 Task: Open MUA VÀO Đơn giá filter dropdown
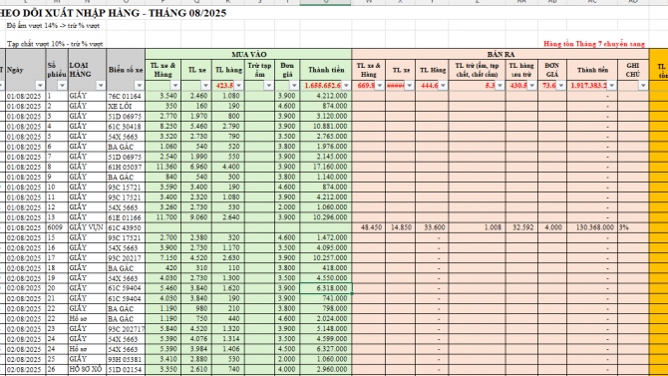pyautogui.click(x=294, y=85)
